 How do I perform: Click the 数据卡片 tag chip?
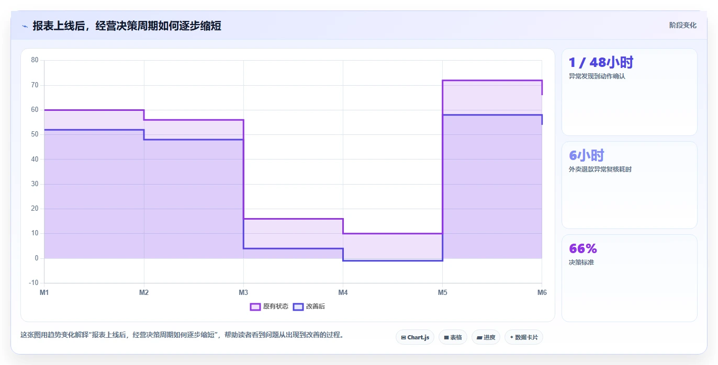[524, 337]
